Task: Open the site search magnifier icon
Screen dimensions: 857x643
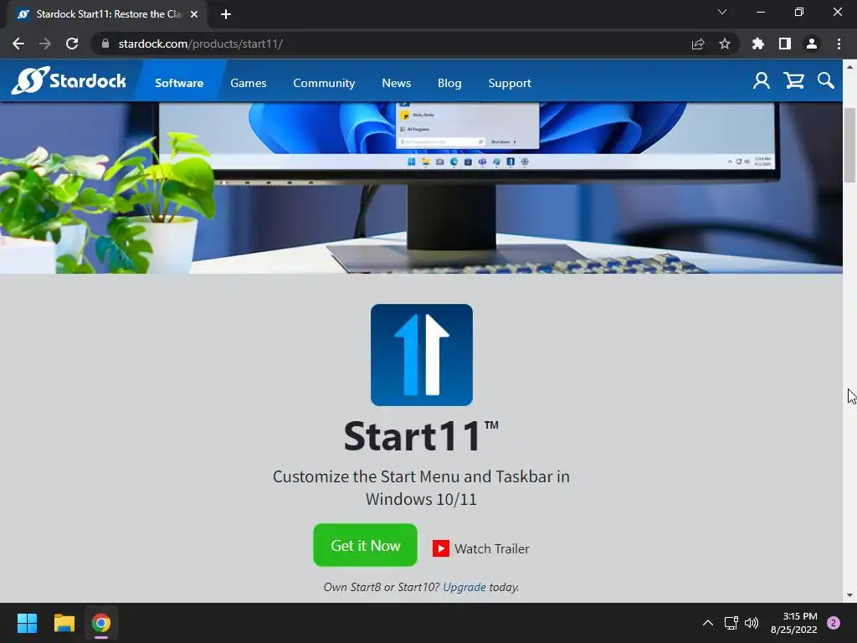Action: click(825, 81)
